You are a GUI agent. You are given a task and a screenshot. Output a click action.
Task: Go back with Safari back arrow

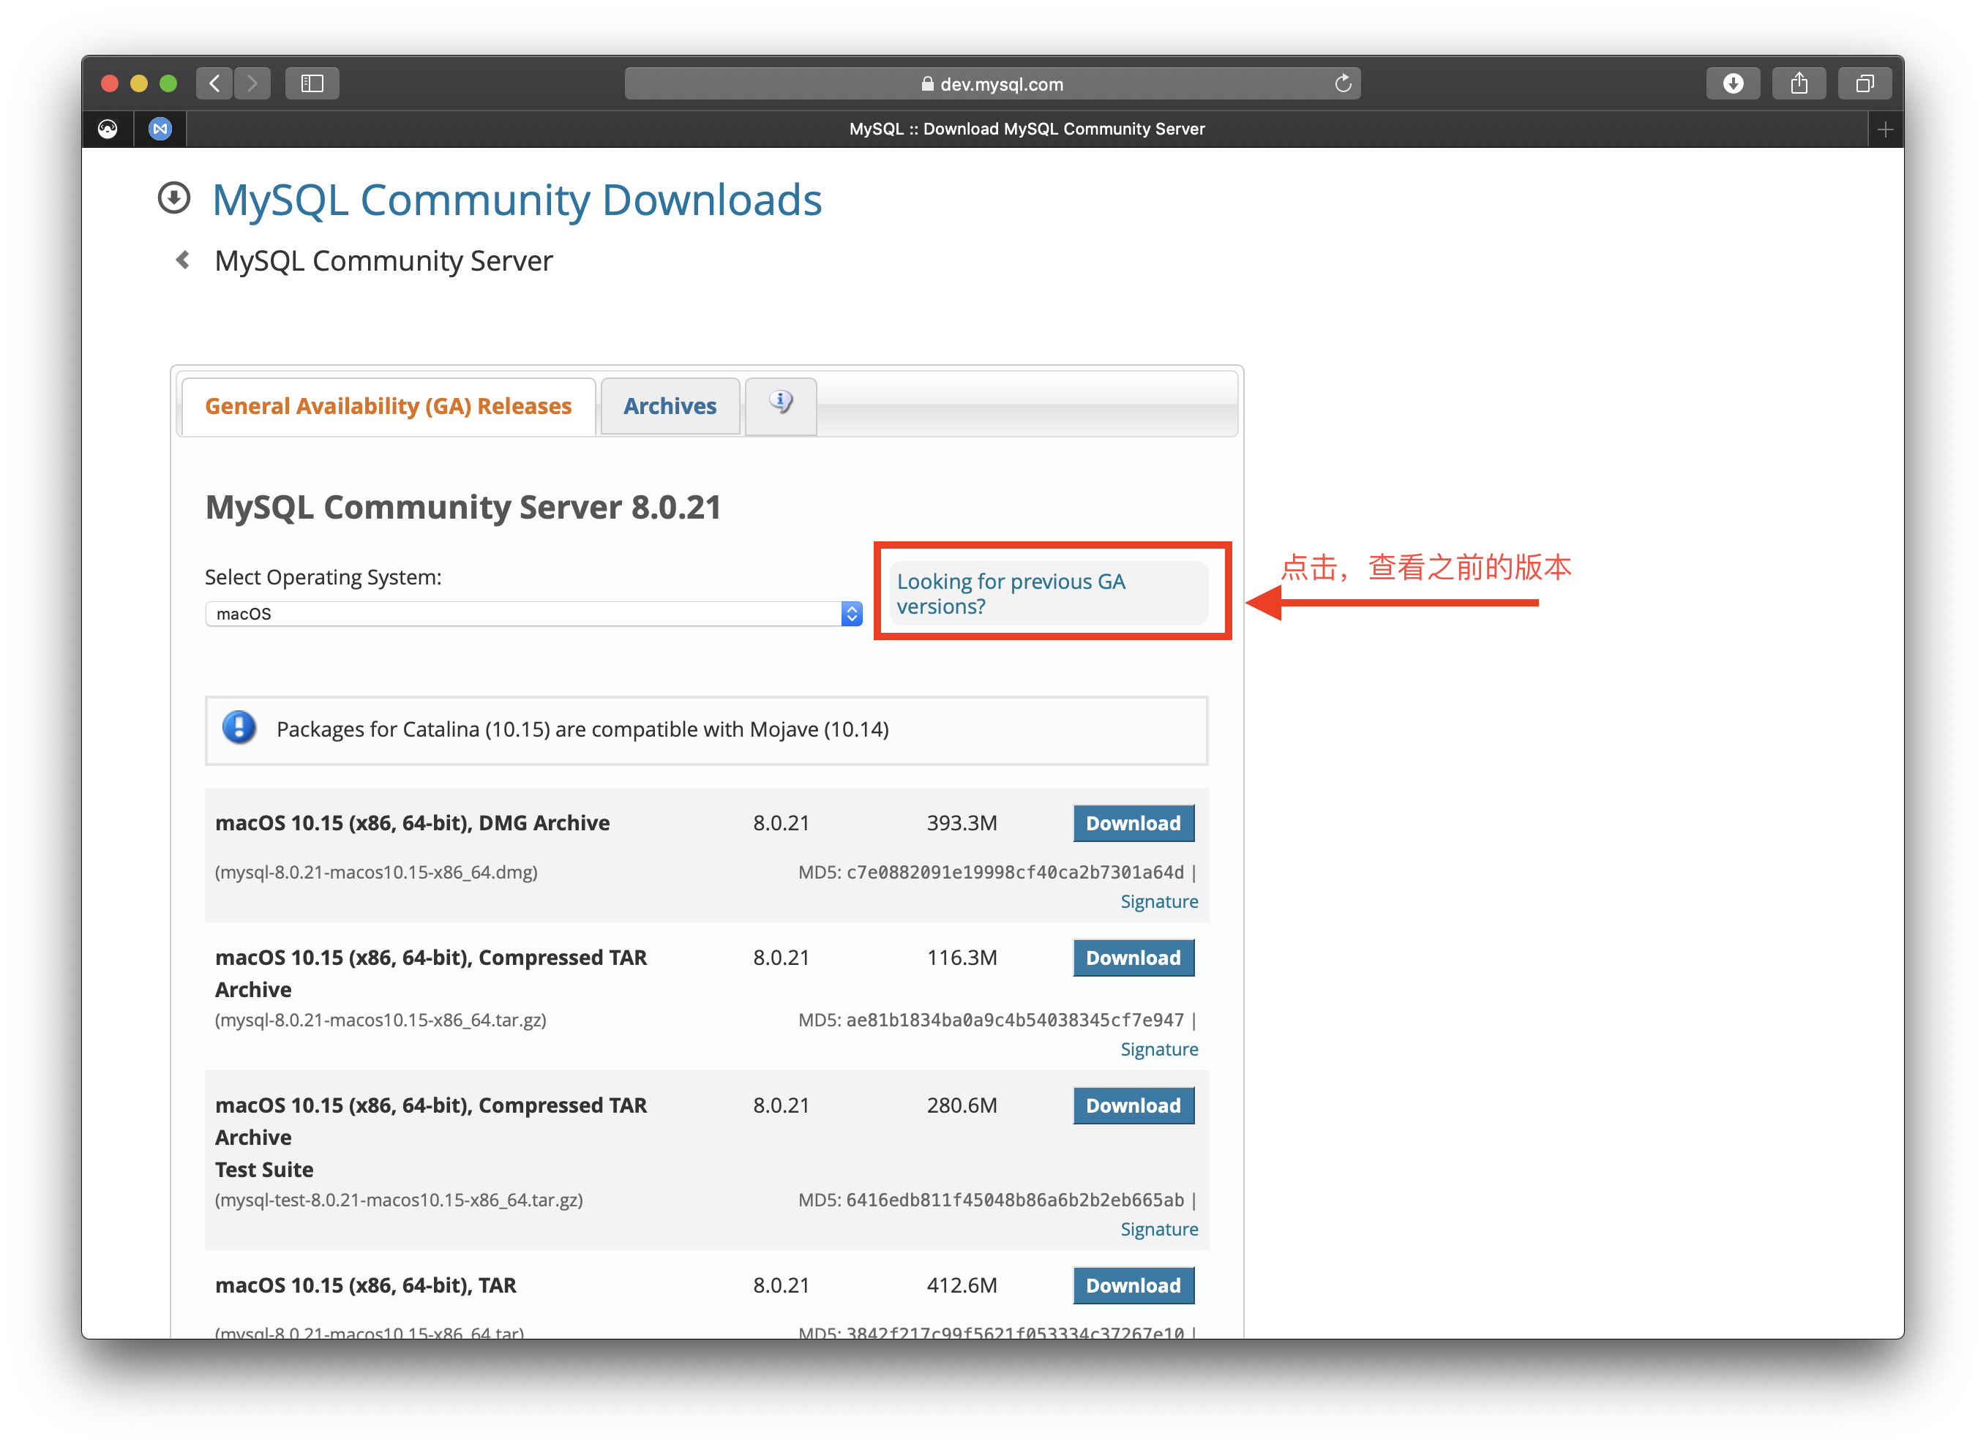(214, 83)
